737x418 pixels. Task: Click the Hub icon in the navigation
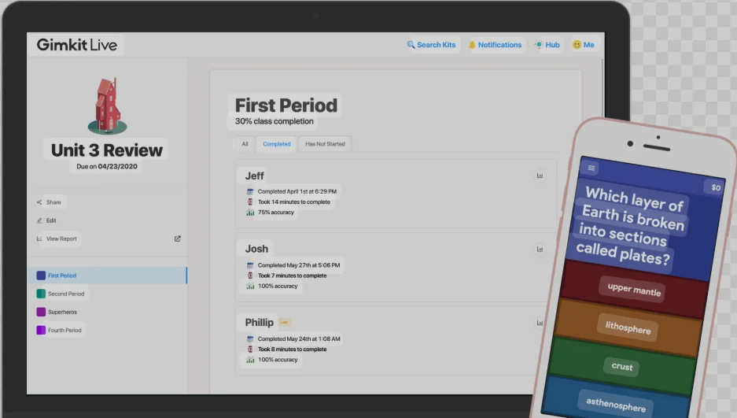(x=539, y=45)
